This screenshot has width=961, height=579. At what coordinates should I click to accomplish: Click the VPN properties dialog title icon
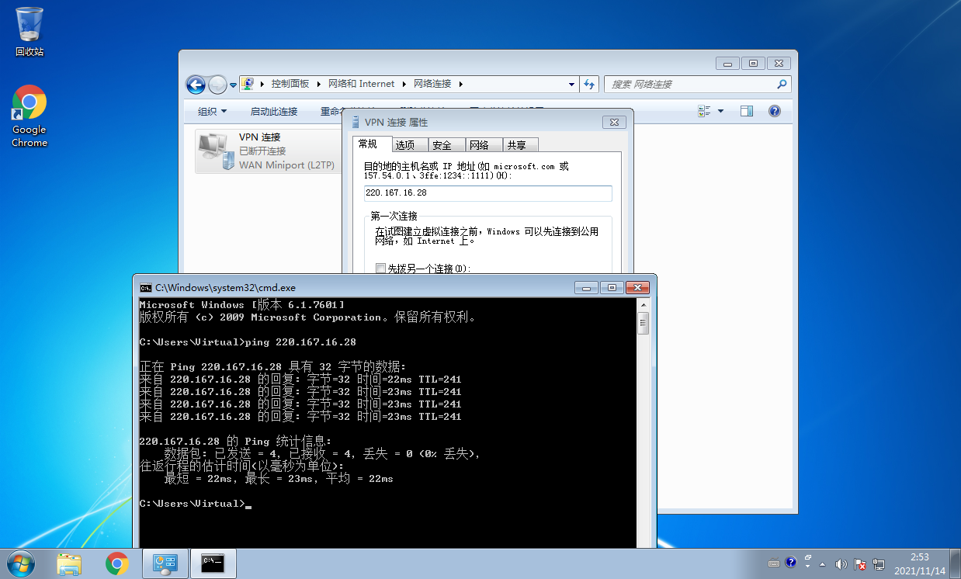point(356,122)
